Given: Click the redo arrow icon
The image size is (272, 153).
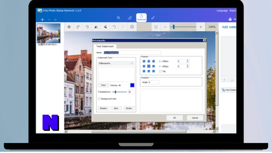Looking at the screenshot, I should click(x=123, y=27).
